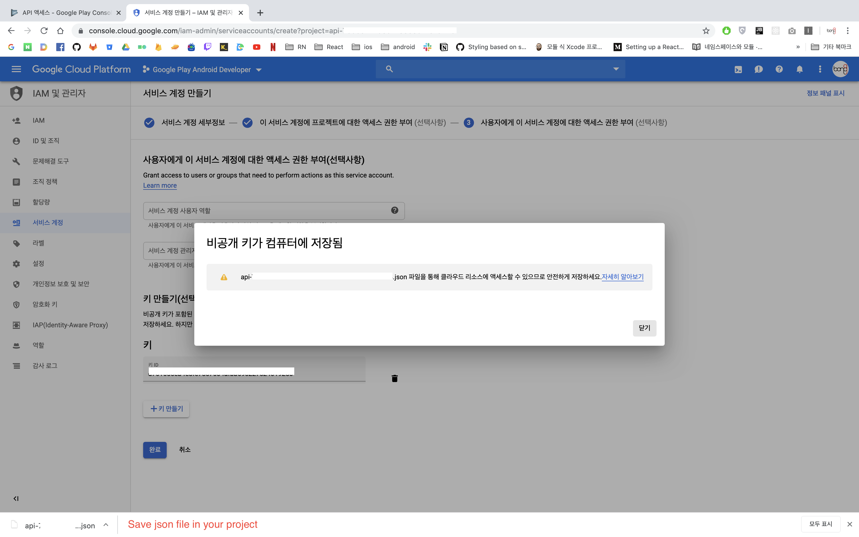Click the send feedback icon
Image resolution: width=859 pixels, height=537 pixels.
[759, 70]
